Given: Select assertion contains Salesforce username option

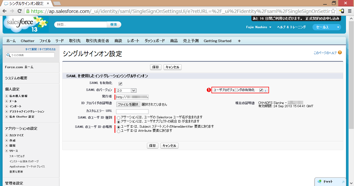Looking at the screenshot, I should 118,118.
